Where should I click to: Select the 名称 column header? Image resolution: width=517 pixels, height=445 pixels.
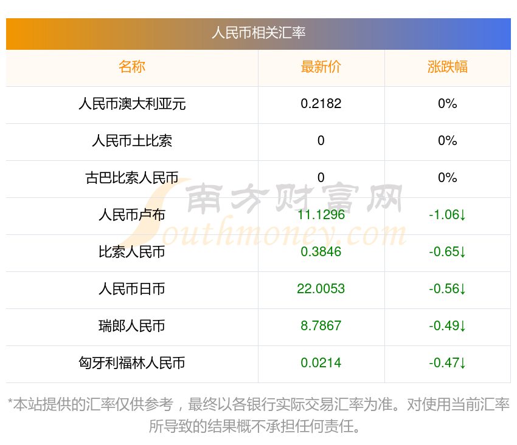pyautogui.click(x=132, y=67)
